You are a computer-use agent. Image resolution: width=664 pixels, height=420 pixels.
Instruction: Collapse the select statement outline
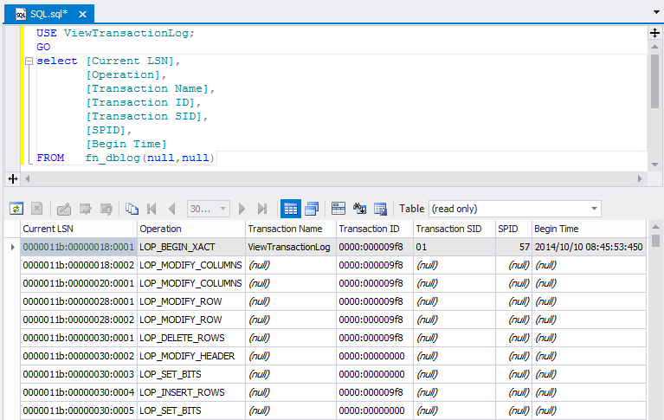click(x=29, y=61)
